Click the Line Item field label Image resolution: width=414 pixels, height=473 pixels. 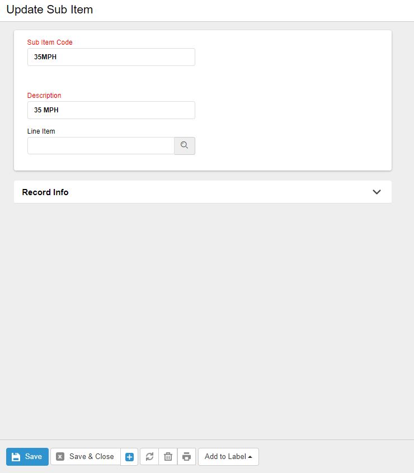coord(41,131)
